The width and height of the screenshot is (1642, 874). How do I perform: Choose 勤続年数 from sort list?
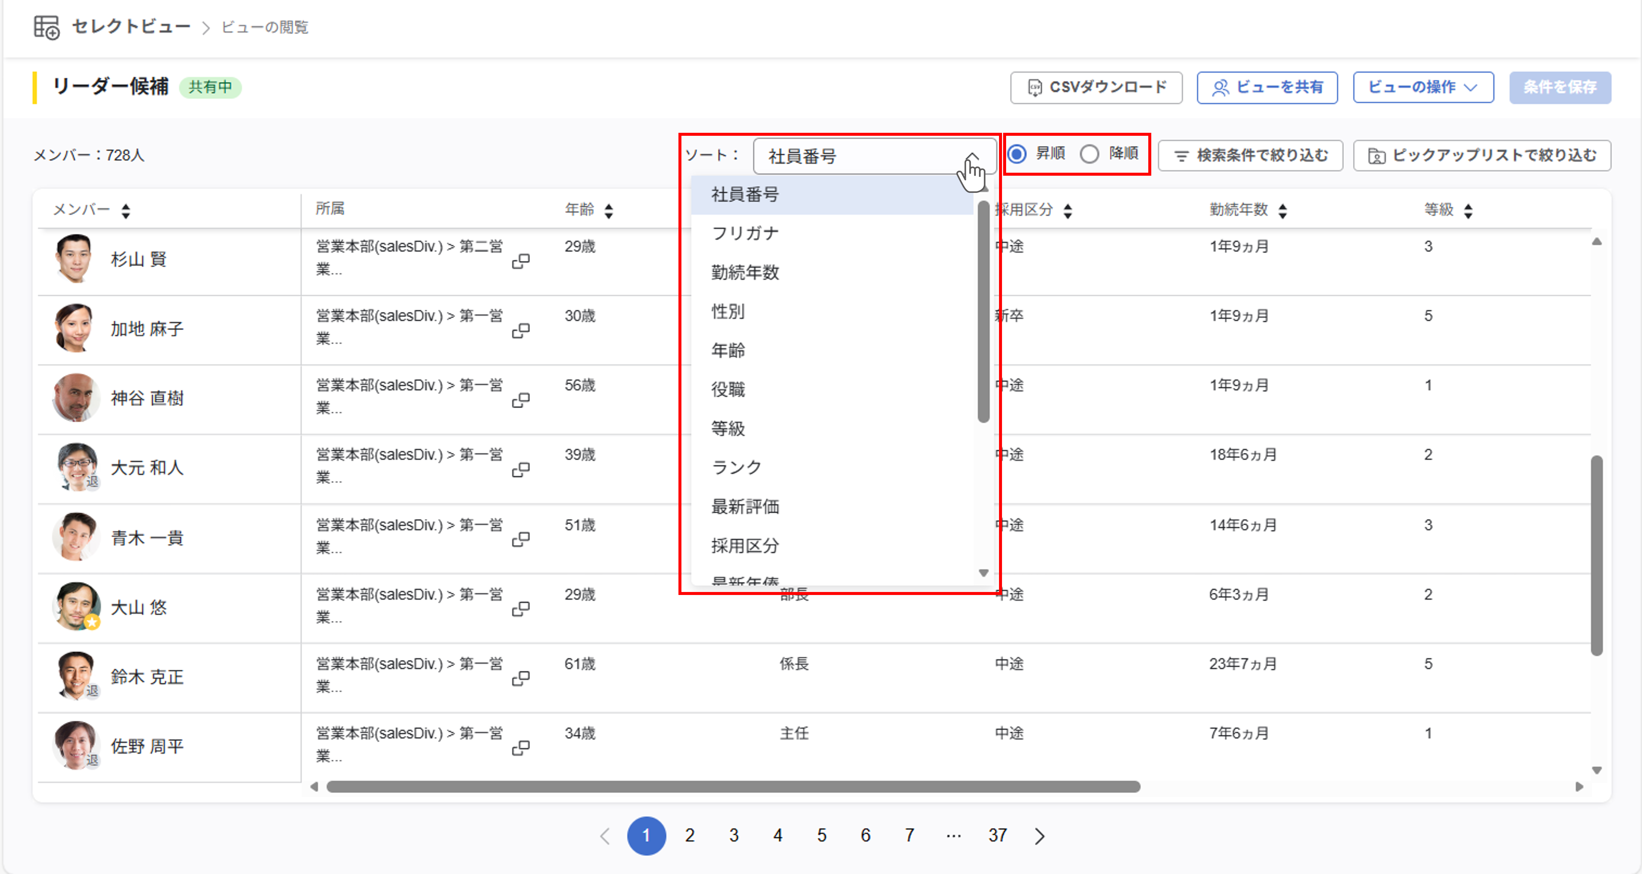(x=745, y=273)
